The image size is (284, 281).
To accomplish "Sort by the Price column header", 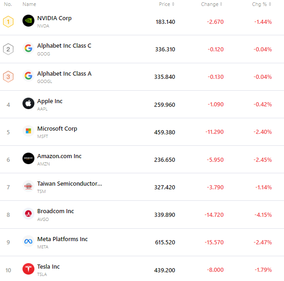I will (x=167, y=4).
